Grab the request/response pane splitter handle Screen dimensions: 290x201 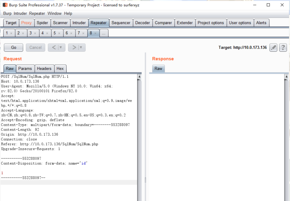(145, 180)
